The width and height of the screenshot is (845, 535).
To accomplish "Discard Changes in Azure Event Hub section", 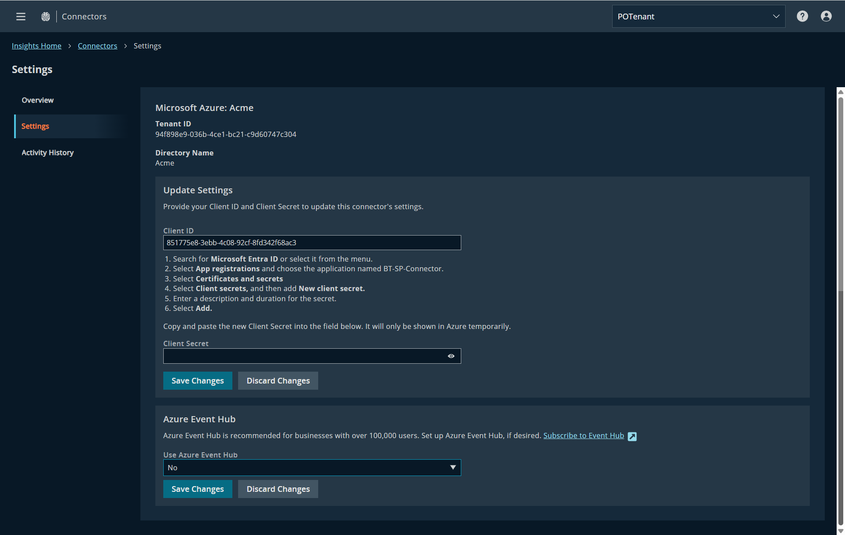I will [278, 489].
